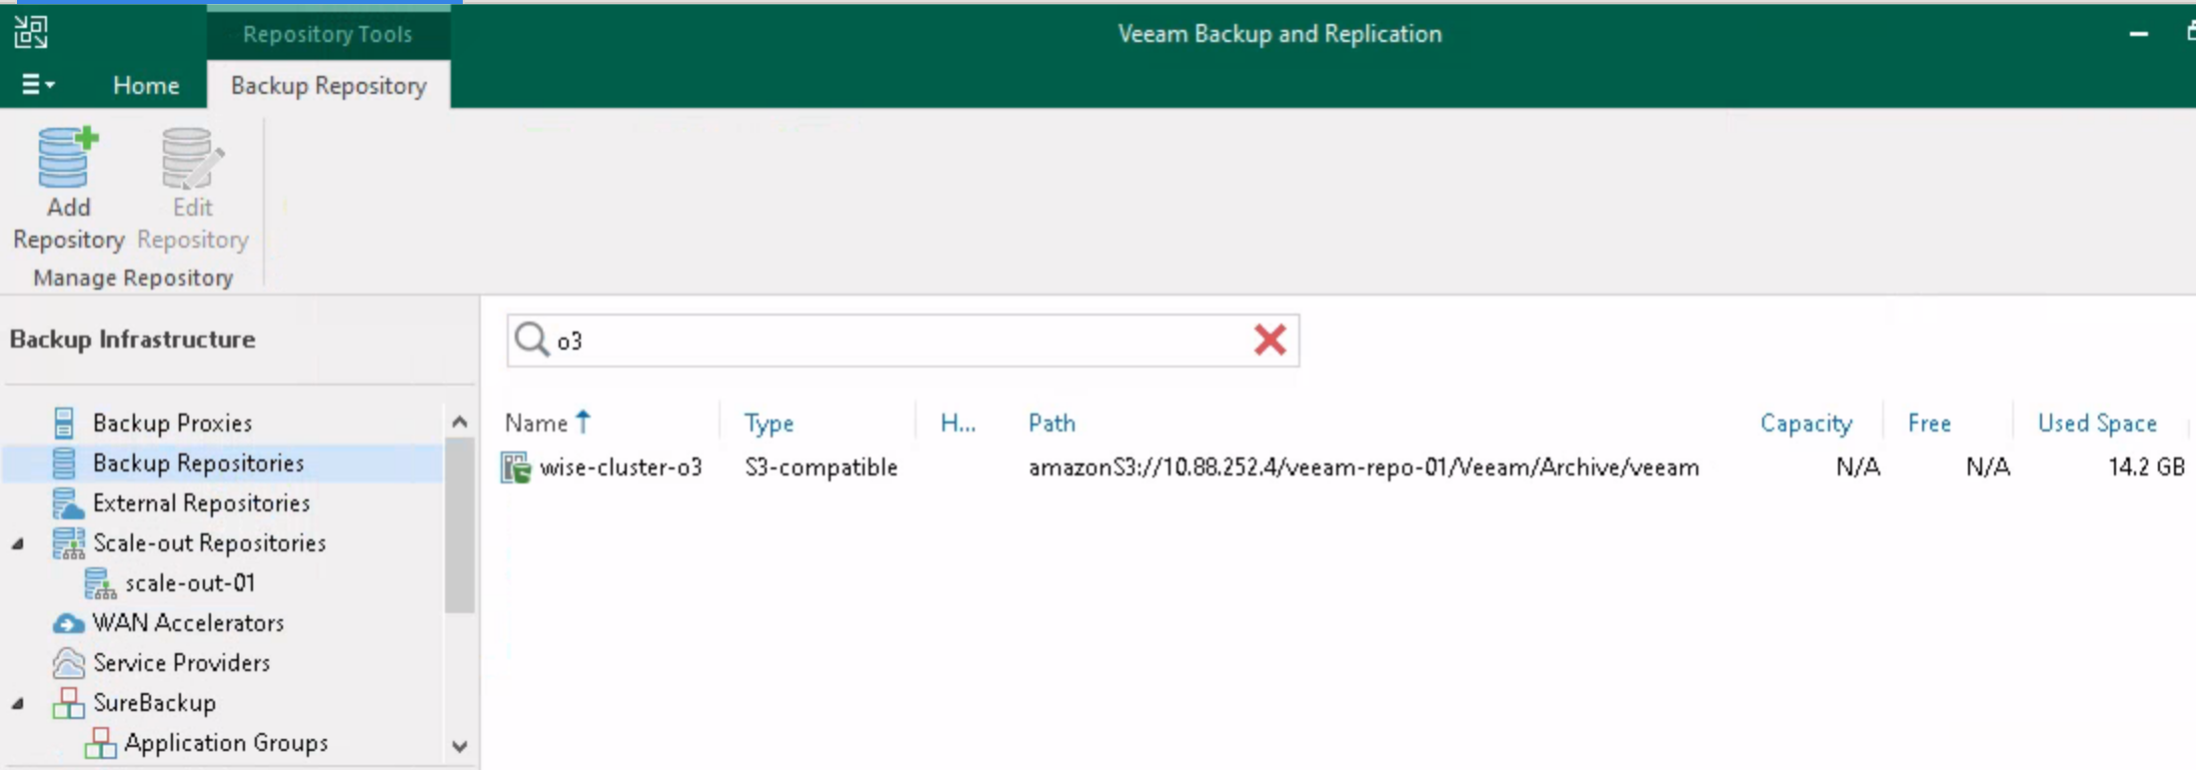Click the Edit Repository icon
The width and height of the screenshot is (2196, 770).
192,158
